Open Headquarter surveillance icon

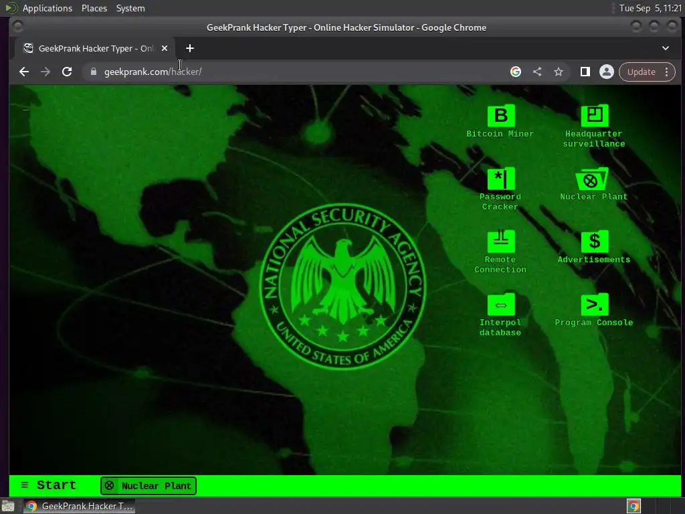pyautogui.click(x=594, y=126)
